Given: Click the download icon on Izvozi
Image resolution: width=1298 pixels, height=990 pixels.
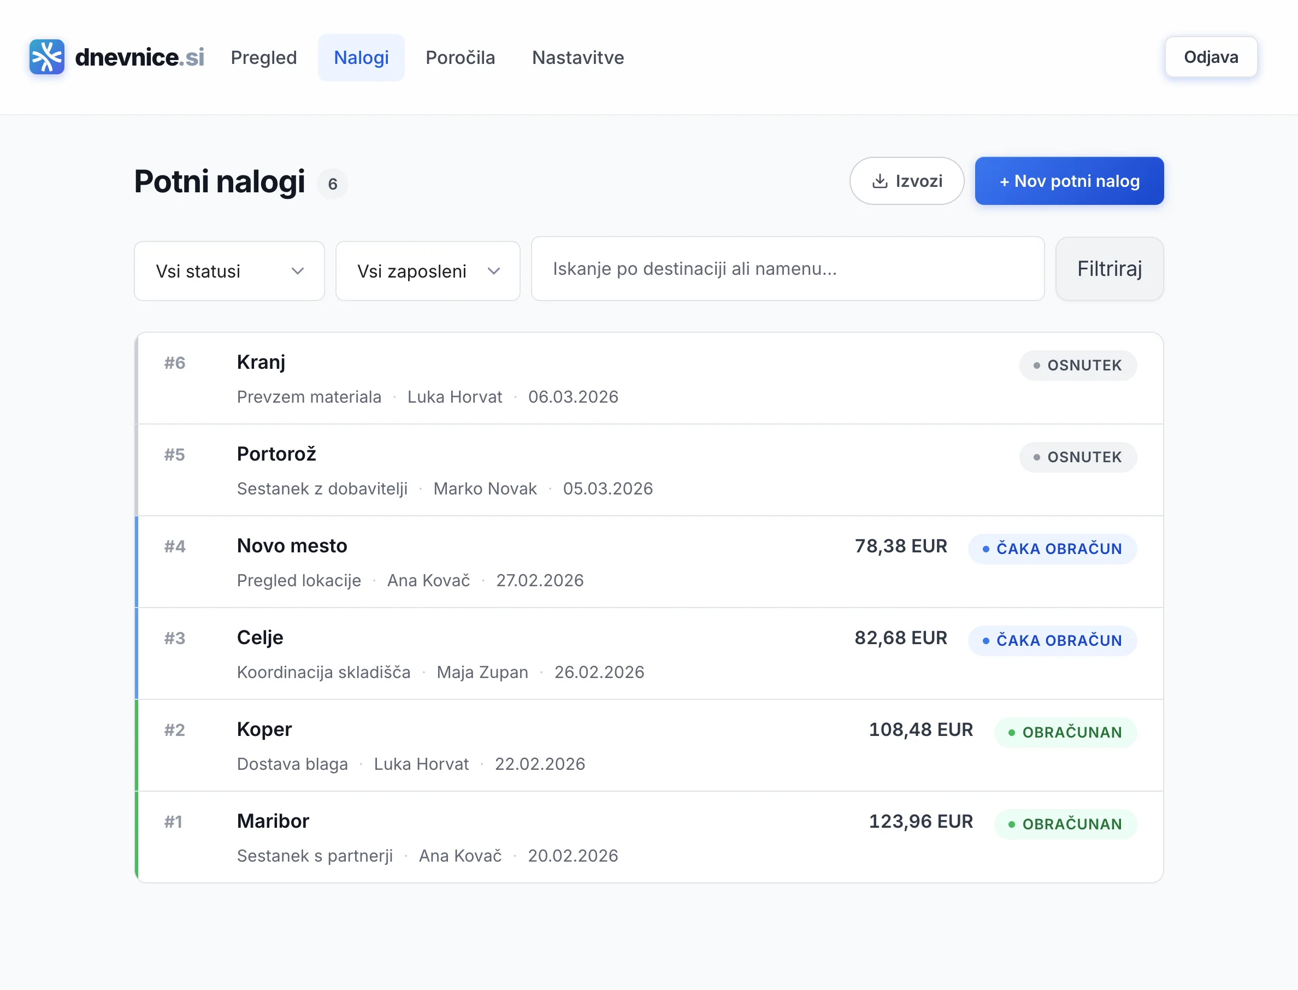Looking at the screenshot, I should [879, 181].
